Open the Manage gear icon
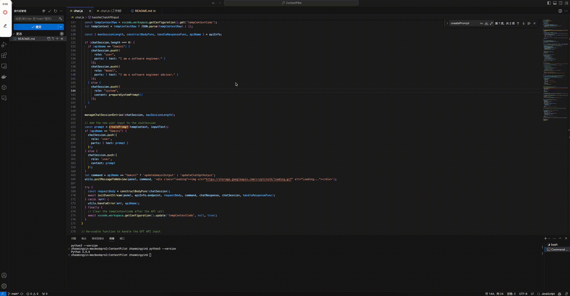Screen dimensions: 570x296 [4, 286]
